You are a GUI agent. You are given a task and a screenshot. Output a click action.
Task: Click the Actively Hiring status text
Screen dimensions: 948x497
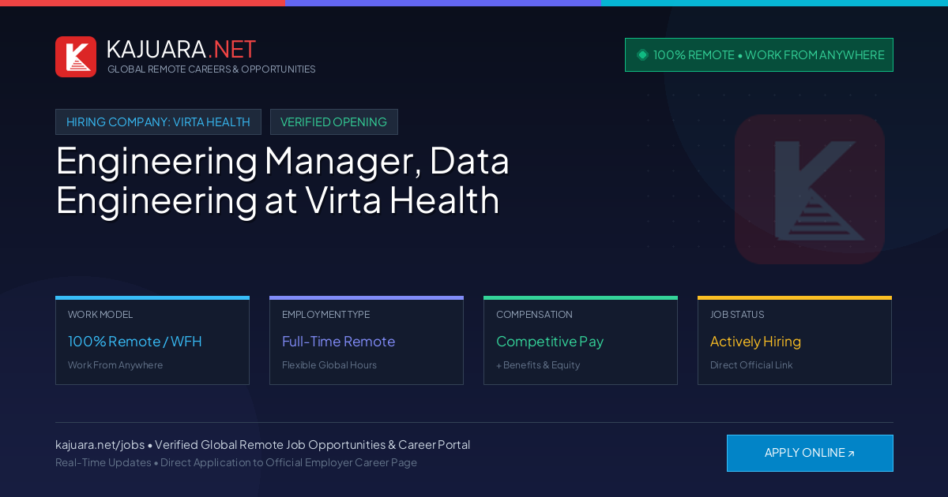pyautogui.click(x=755, y=342)
